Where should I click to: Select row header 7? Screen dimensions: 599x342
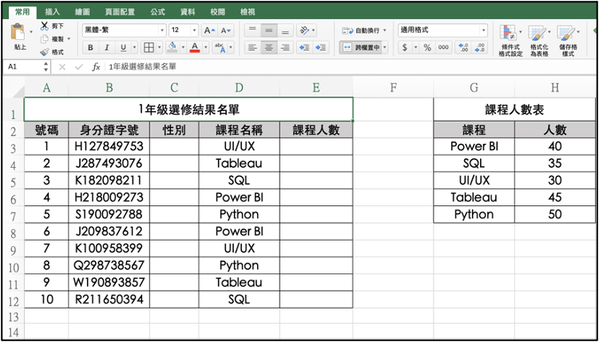(x=13, y=216)
